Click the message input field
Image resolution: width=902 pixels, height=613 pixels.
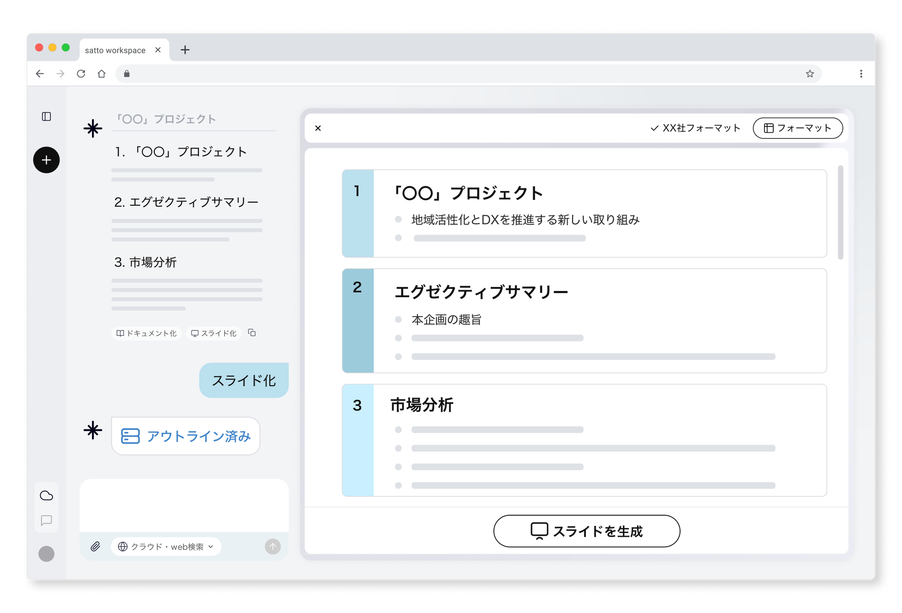(x=184, y=505)
